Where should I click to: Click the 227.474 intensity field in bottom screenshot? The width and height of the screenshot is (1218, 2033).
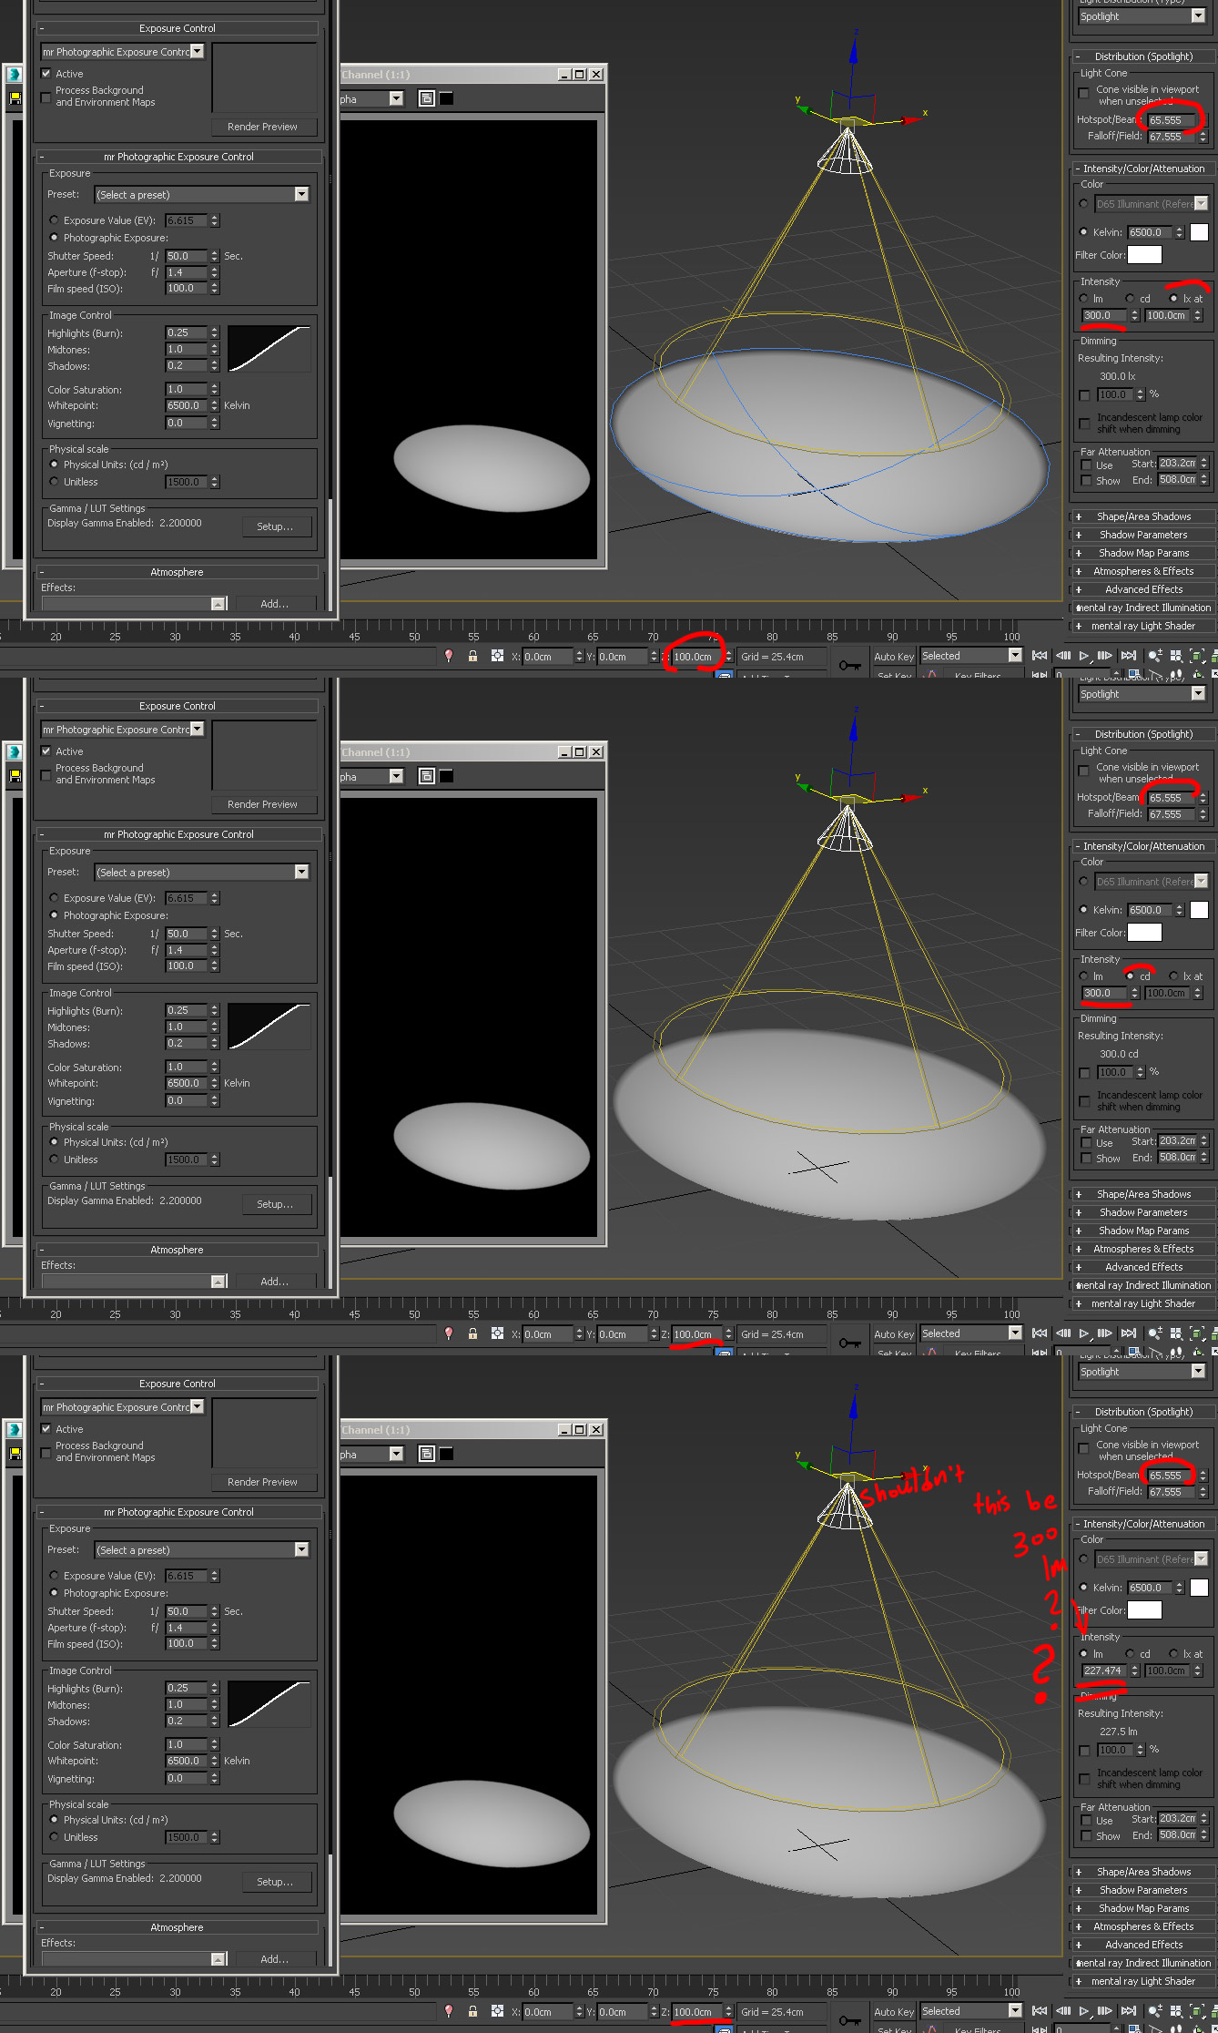(x=1105, y=1670)
